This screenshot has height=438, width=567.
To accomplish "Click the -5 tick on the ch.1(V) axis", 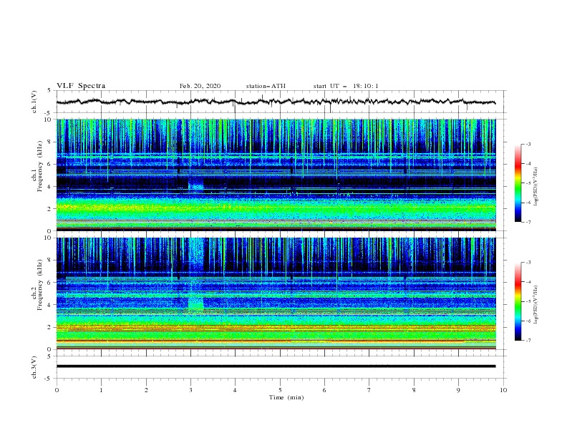I will [48, 113].
